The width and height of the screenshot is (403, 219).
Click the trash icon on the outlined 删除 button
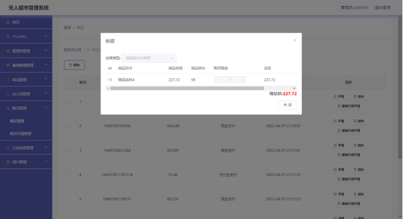(x=70, y=65)
